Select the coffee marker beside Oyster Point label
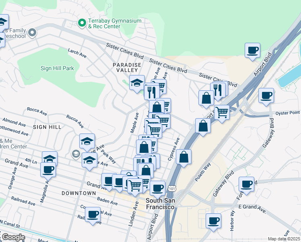301x242 pixels. point(266,96)
